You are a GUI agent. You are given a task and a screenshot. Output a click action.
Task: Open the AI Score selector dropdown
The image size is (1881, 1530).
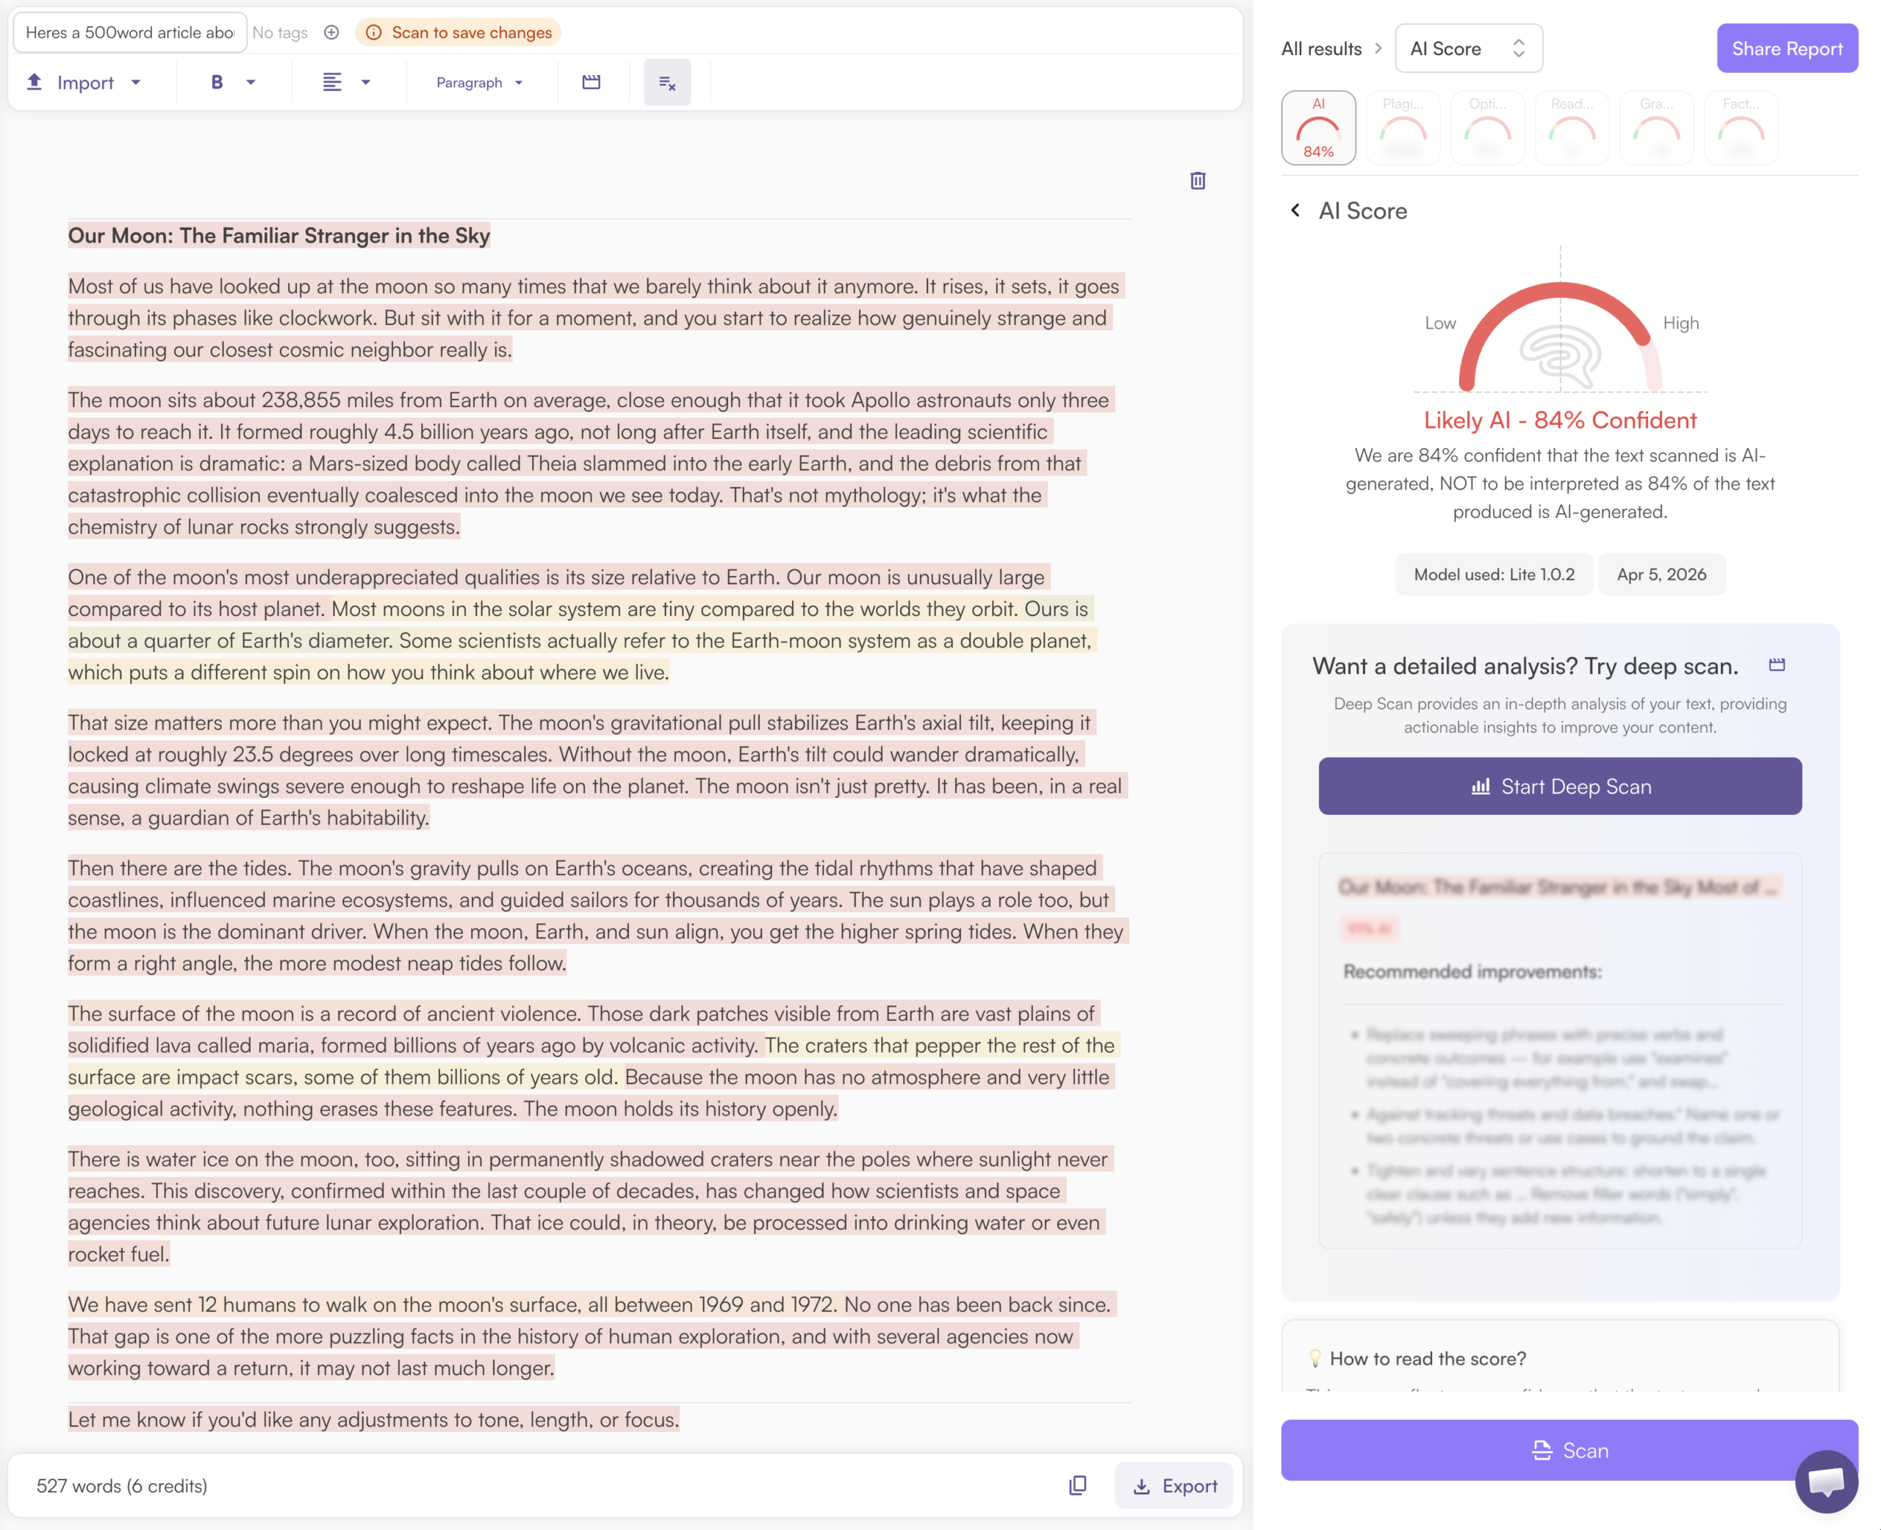[1468, 49]
